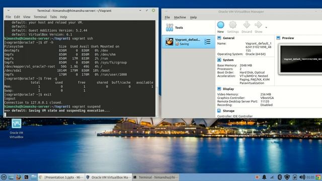
Task: Click 'Saving' status under Vagrant_default
Action: tap(184, 44)
